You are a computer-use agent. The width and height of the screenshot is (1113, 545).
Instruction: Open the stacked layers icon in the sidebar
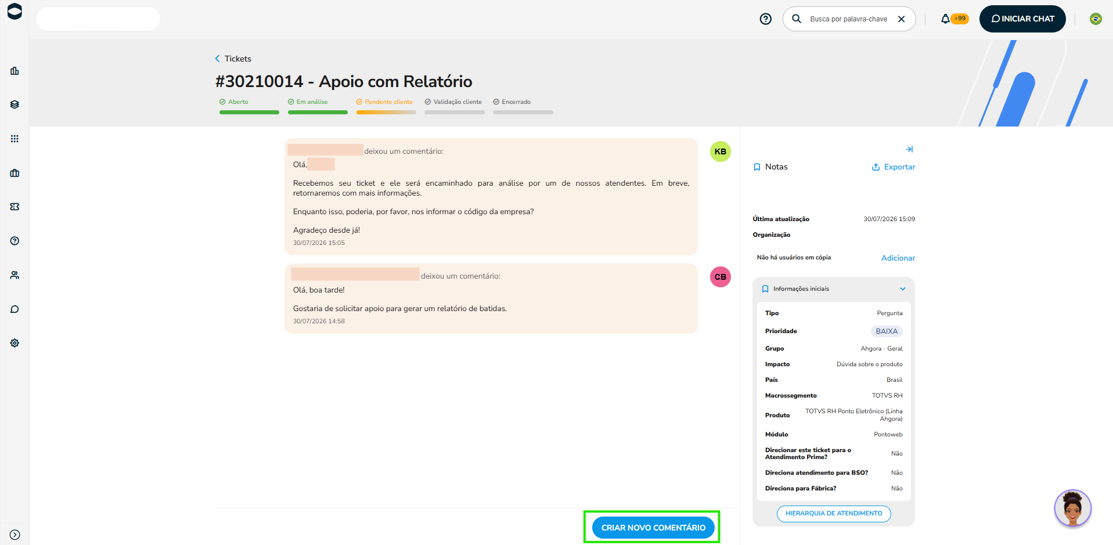point(15,104)
